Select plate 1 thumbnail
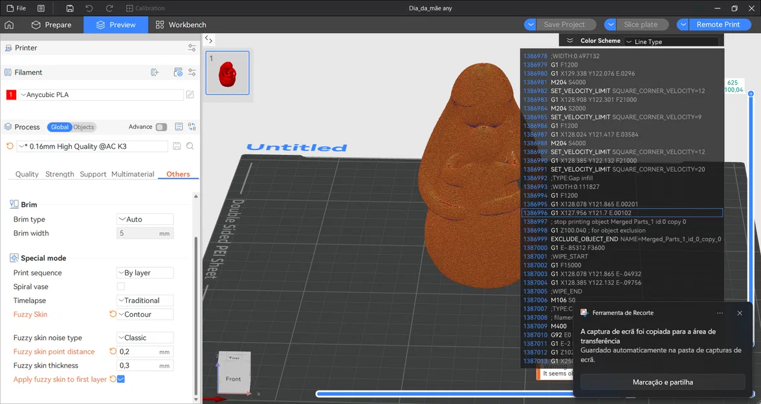Screen dimensions: 761x404 tap(227, 73)
